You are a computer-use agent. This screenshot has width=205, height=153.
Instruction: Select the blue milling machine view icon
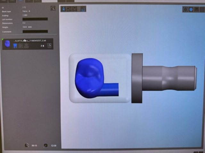pos(83,9)
